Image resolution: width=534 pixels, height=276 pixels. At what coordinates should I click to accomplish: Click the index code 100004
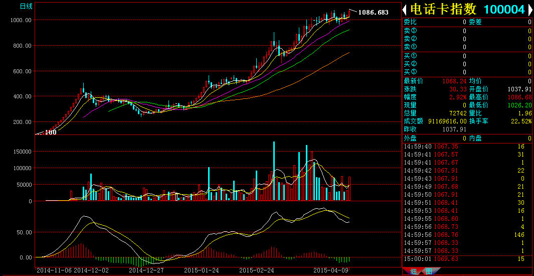click(504, 10)
